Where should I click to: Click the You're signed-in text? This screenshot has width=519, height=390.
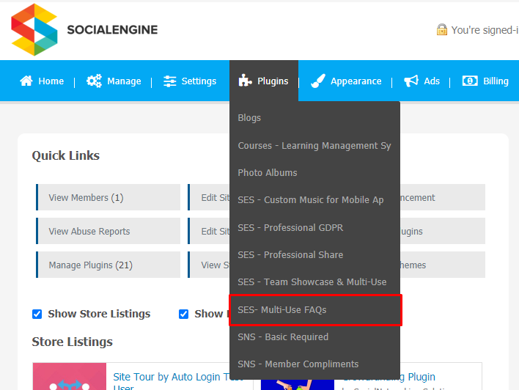point(485,30)
